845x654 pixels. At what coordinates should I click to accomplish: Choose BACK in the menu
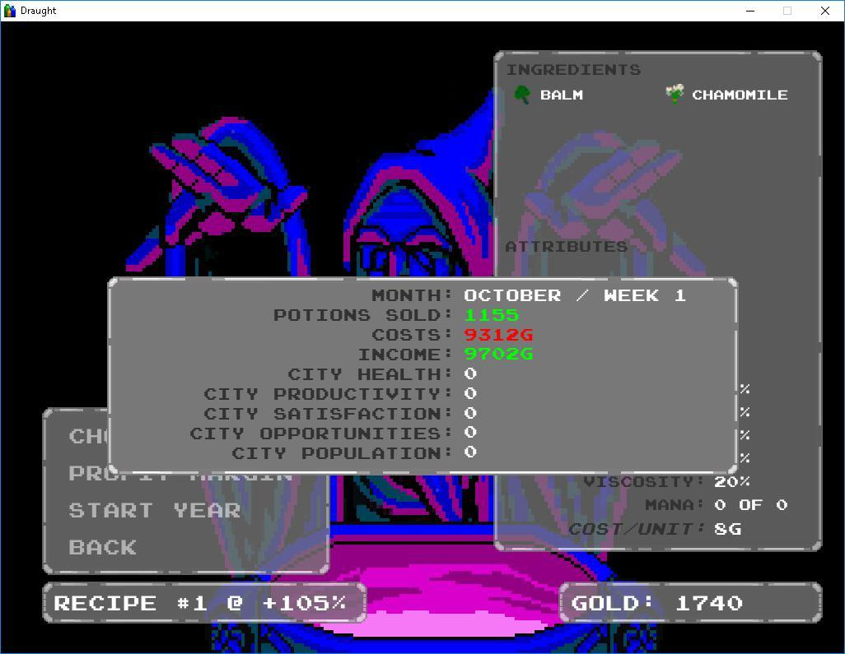pos(102,547)
